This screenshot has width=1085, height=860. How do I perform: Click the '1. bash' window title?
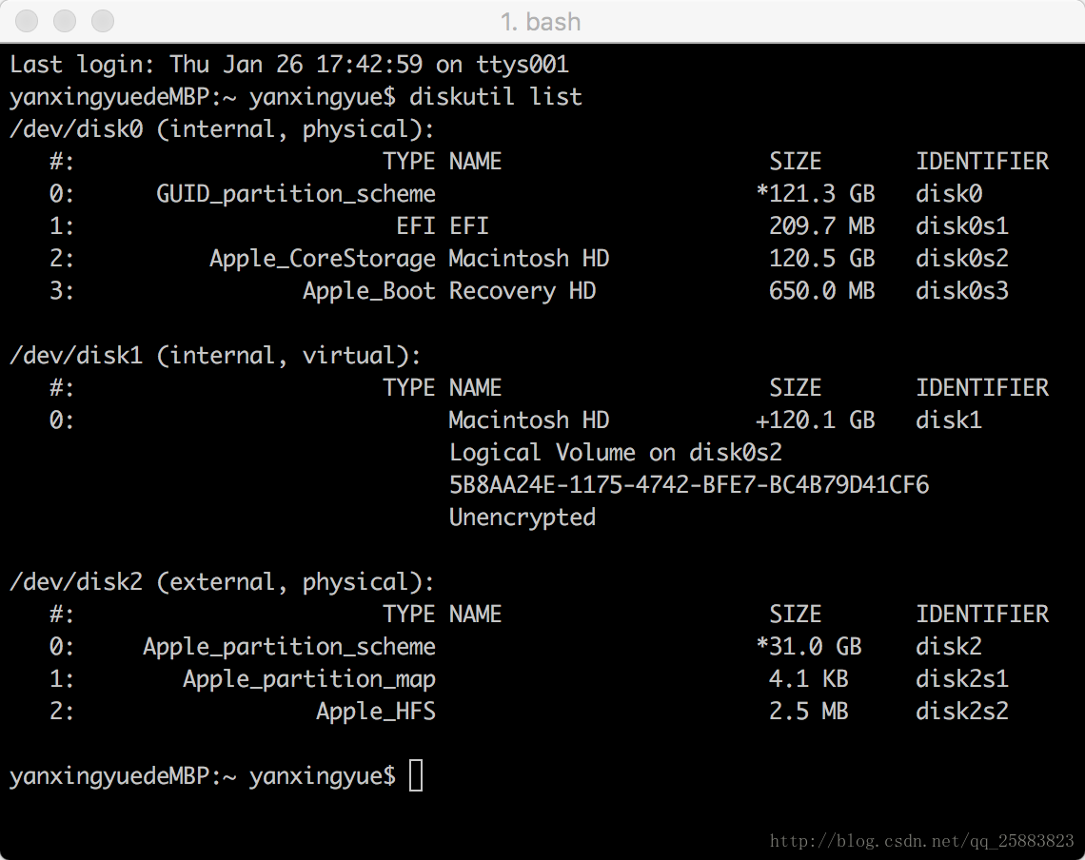542,22
